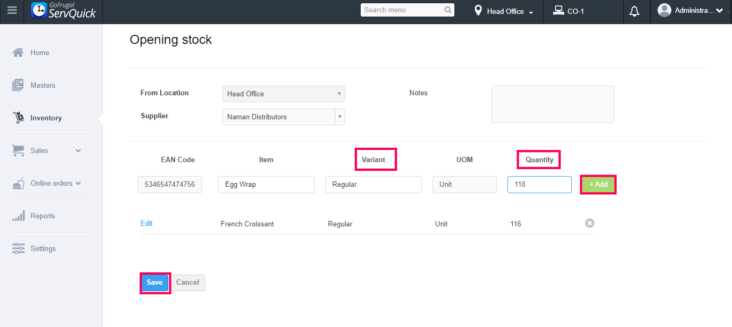Click the CO-1 counter icon
The height and width of the screenshot is (327, 732).
tap(558, 11)
